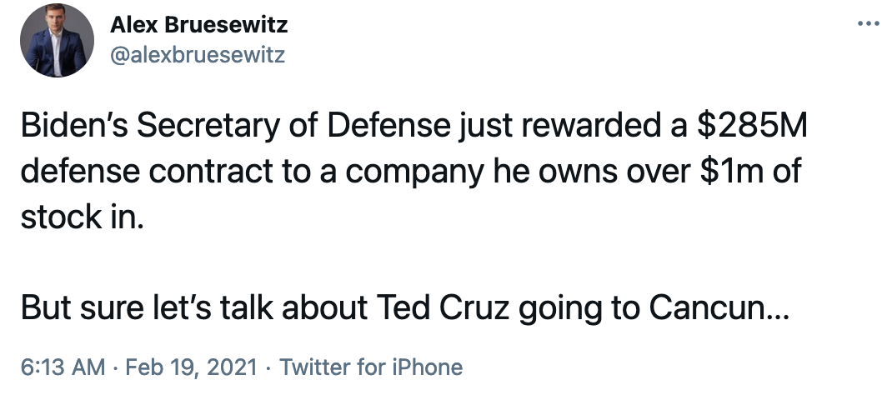Click the word rewarded in tweet
Viewport: 882px width, 400px height.
[x=601, y=126]
